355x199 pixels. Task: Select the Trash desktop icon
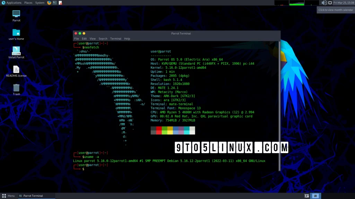[16, 88]
